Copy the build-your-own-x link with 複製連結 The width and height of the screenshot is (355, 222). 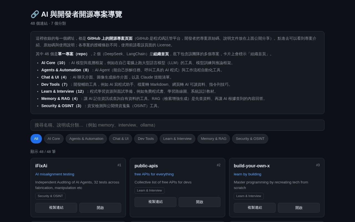pyautogui.click(x=255, y=208)
